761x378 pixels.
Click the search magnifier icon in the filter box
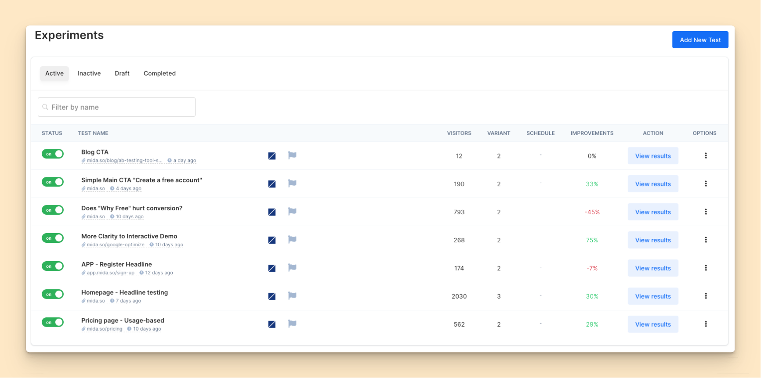click(45, 107)
